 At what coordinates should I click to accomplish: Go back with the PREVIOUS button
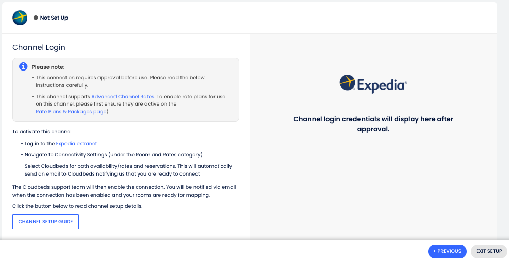447,251
